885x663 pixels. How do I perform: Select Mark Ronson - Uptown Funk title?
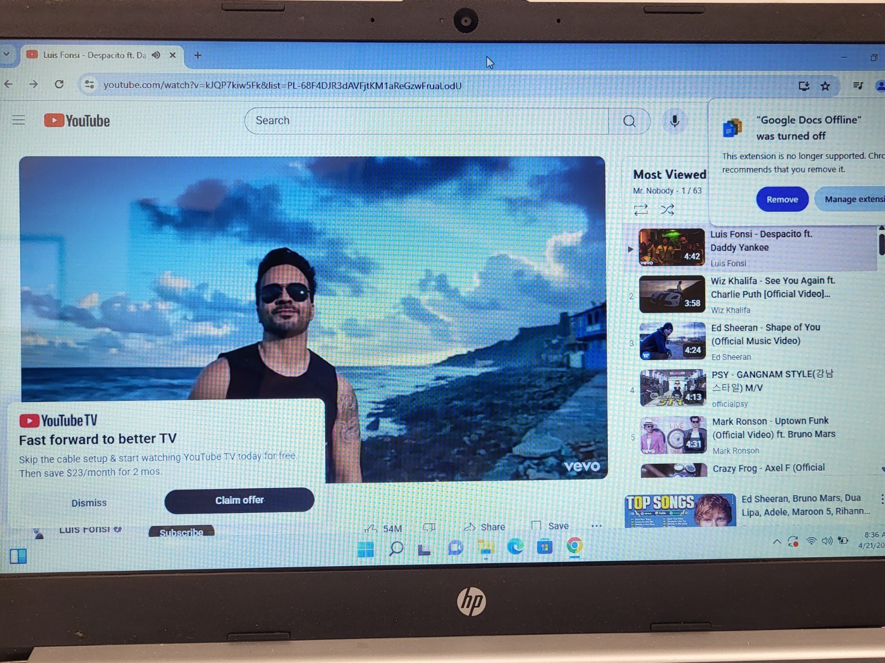pyautogui.click(x=774, y=428)
